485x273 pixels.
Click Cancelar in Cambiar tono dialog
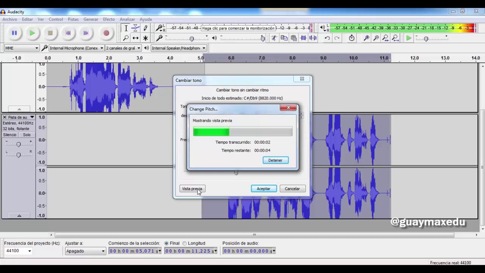pyautogui.click(x=293, y=189)
